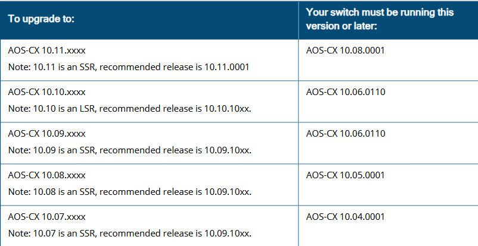Click the recommended release number 10.11.0001
This screenshot has width=478, height=246.
(x=226, y=67)
